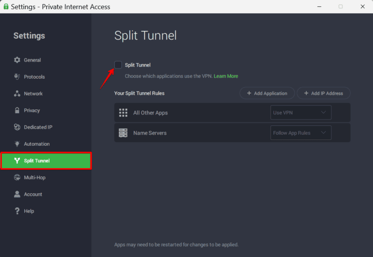373x257 pixels.
Task: Click the All Other Apps grid icon
Action: coord(123,113)
